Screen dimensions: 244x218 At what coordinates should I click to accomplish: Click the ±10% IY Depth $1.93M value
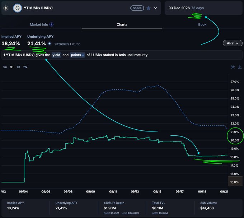tap(110, 208)
